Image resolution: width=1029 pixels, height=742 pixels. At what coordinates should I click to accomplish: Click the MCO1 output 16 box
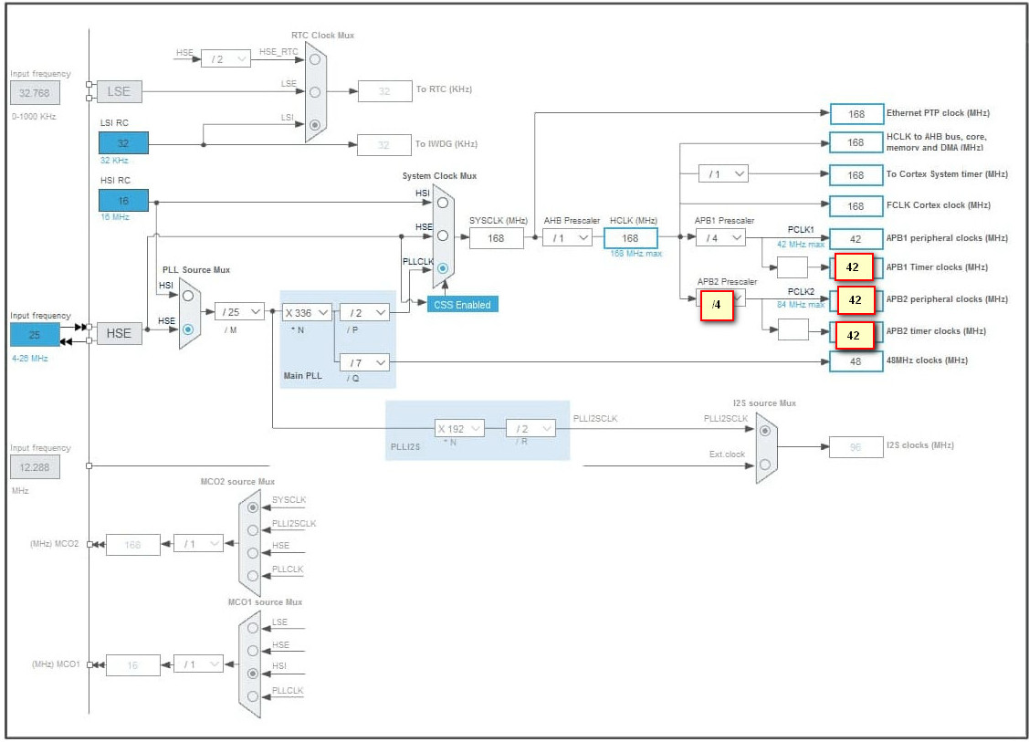coord(133,665)
